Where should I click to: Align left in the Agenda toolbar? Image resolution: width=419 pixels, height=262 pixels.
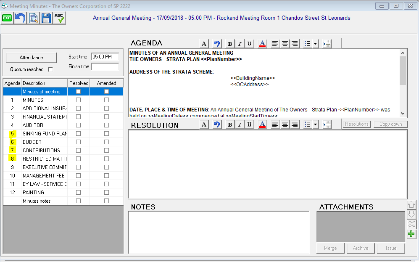(x=275, y=44)
